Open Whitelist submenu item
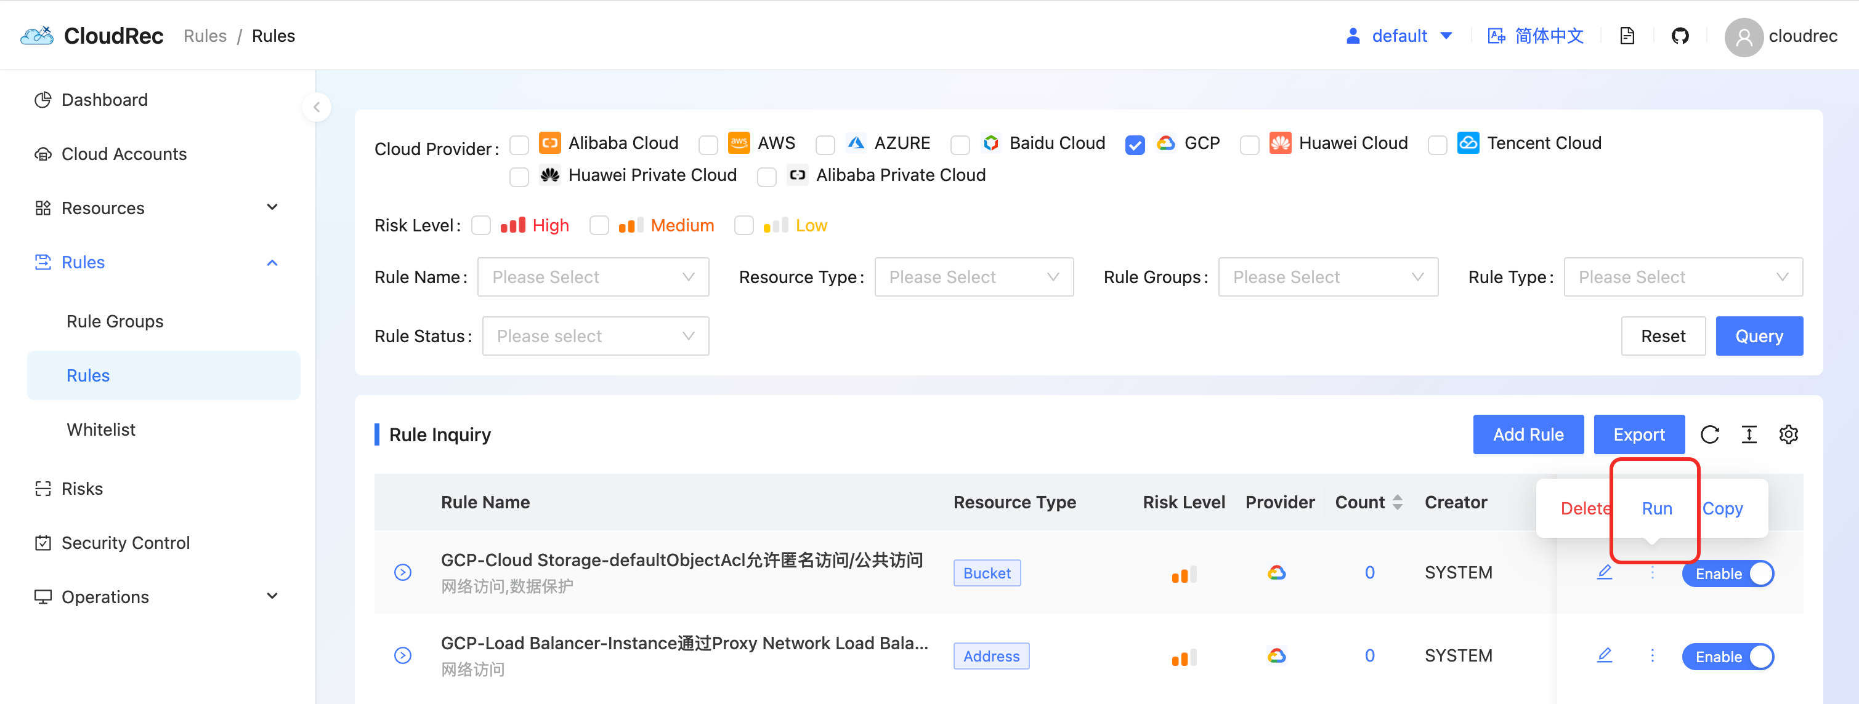The width and height of the screenshot is (1859, 704). point(163,429)
